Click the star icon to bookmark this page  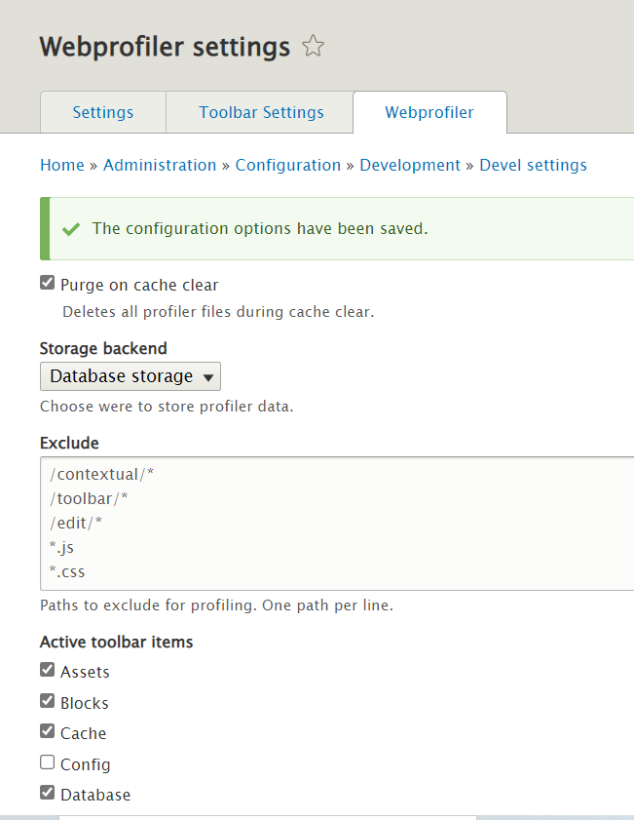(313, 46)
